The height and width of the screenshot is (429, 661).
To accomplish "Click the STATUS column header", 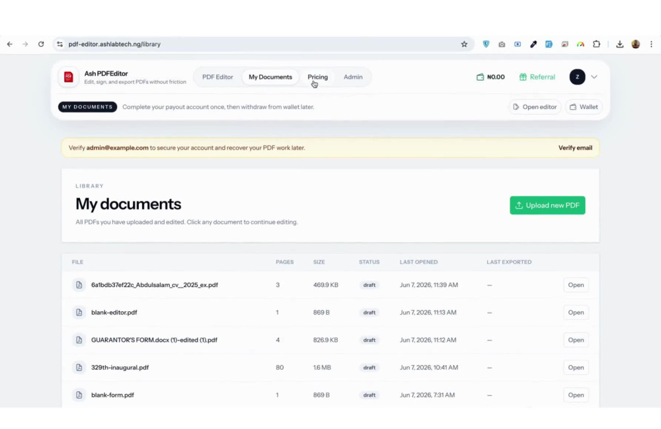I will pyautogui.click(x=369, y=262).
